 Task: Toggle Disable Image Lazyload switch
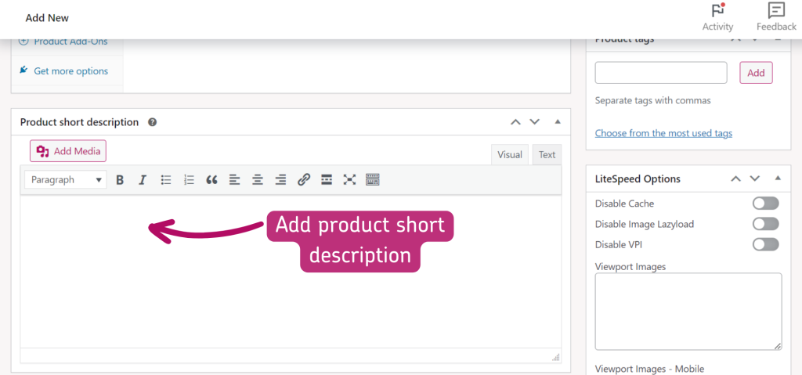[765, 224]
